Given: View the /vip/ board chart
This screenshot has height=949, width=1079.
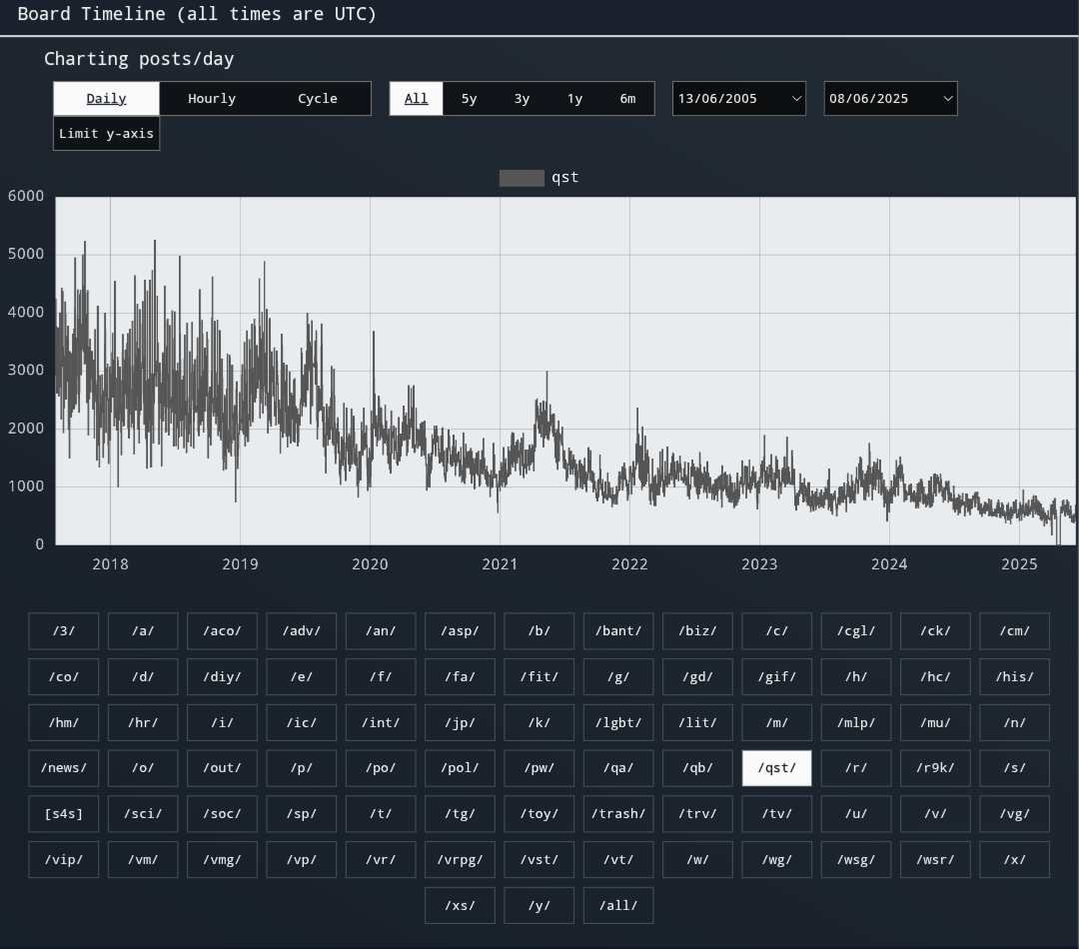Looking at the screenshot, I should coord(63,859).
